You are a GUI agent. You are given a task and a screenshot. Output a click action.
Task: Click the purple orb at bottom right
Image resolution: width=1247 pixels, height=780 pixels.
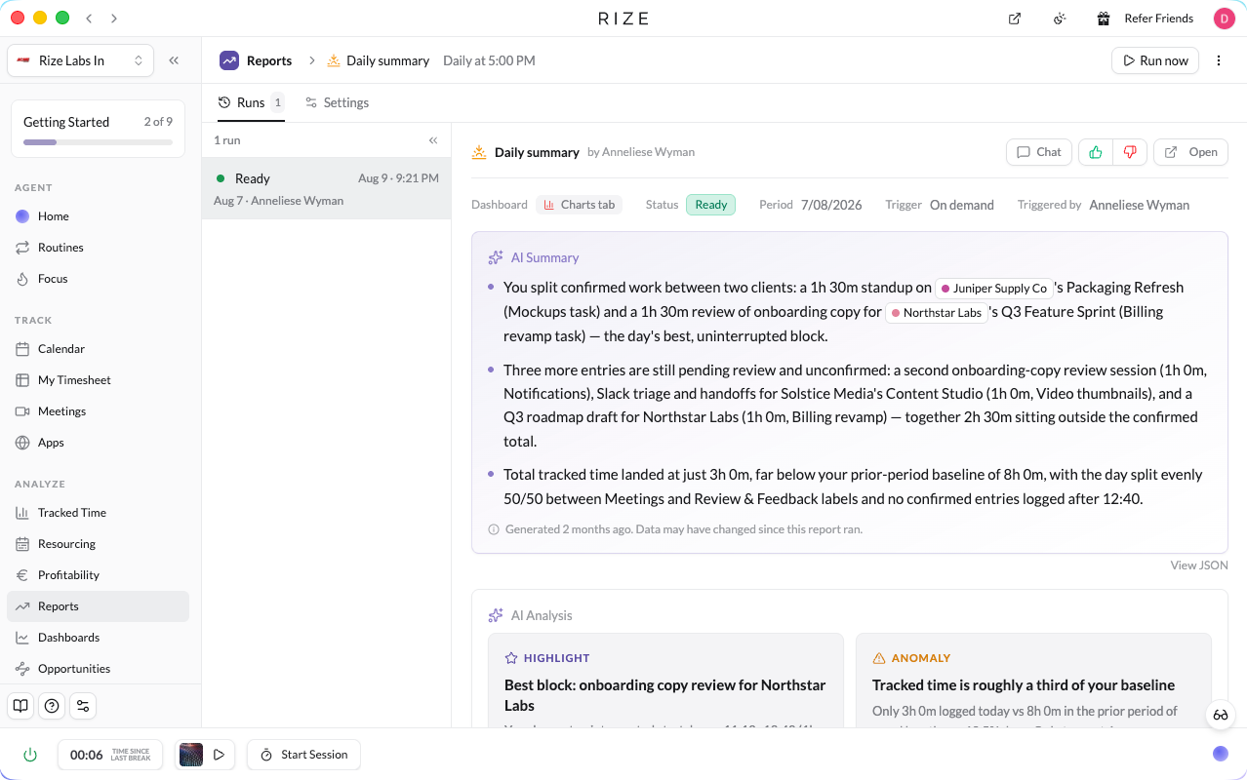(1221, 754)
